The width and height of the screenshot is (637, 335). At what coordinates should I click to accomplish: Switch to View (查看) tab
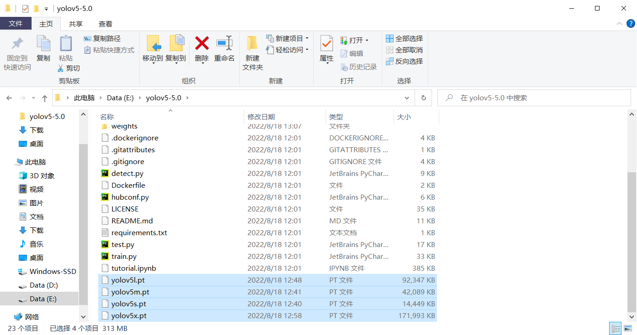tap(105, 24)
